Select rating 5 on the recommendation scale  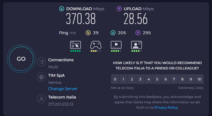coord(157,79)
